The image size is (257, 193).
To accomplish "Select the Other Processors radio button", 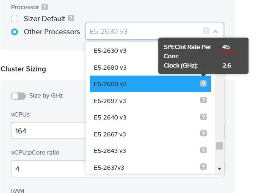I will click(x=14, y=32).
